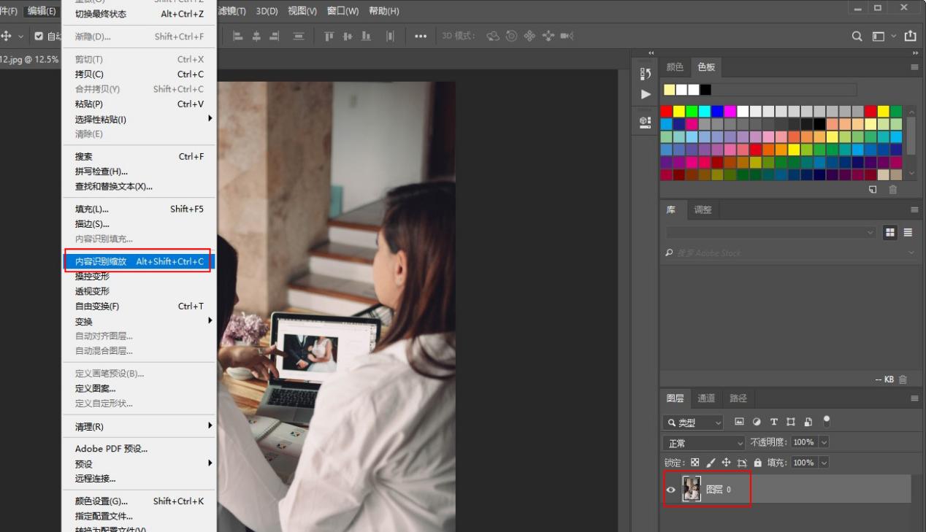Open the 不透明度 percentage dropdown arrow

pyautogui.click(x=824, y=442)
